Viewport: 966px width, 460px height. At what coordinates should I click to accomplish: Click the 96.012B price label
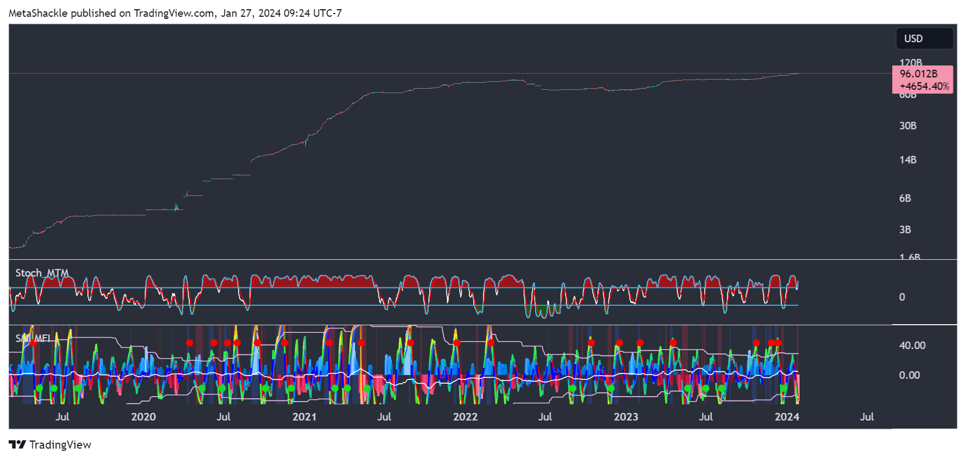(x=918, y=74)
